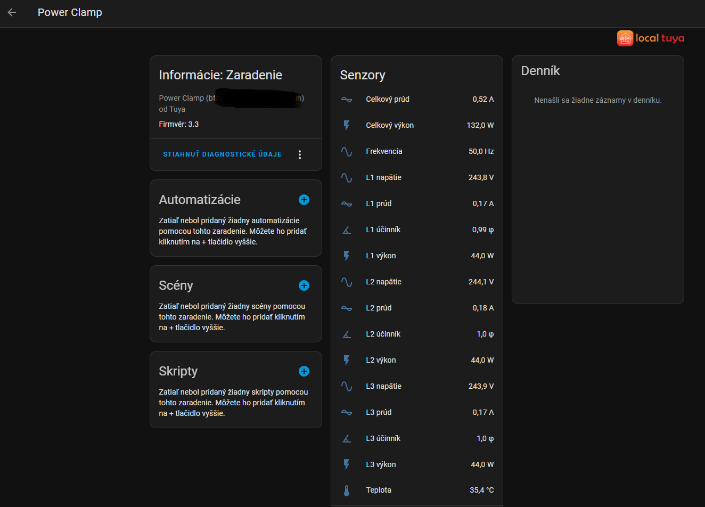The height and width of the screenshot is (507, 705).
Task: Open the local tuya integration logo
Action: click(x=650, y=38)
